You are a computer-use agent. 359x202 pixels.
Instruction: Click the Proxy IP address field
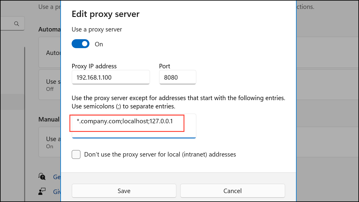(111, 78)
